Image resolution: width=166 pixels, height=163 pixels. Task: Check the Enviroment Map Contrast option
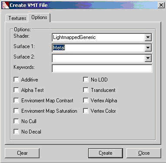coord(16,101)
